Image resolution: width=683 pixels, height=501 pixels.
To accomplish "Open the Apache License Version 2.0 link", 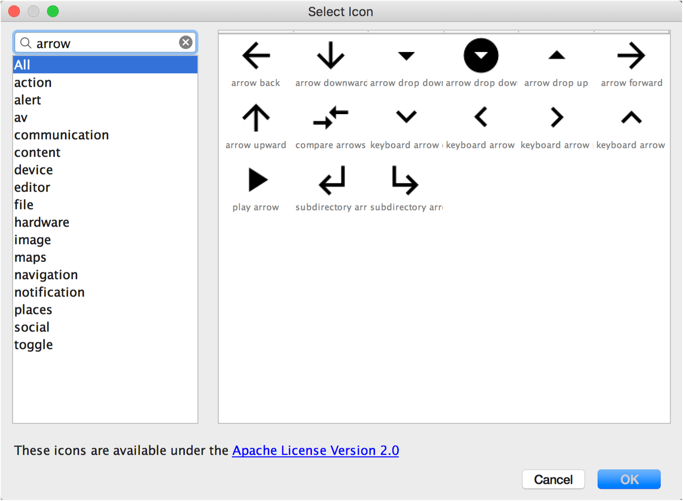I will [x=316, y=451].
